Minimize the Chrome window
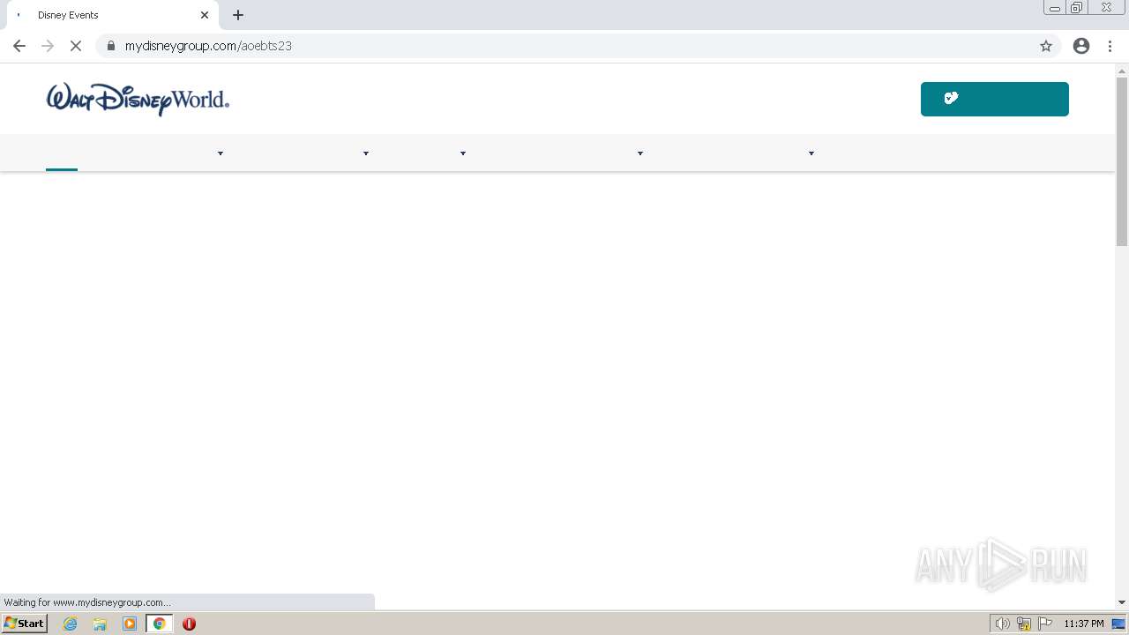This screenshot has width=1129, height=635. (1054, 8)
